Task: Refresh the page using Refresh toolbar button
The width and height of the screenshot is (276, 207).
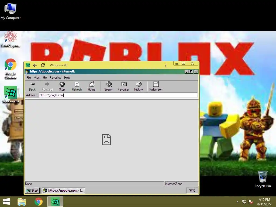Action: pyautogui.click(x=77, y=86)
